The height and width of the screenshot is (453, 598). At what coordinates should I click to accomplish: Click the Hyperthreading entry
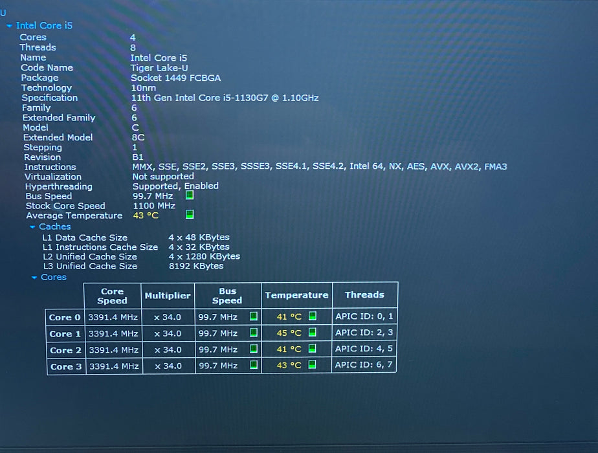tap(59, 186)
